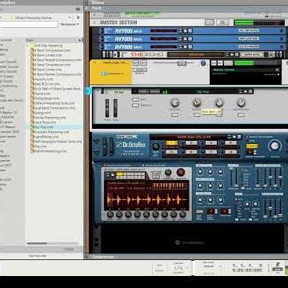288x288 pixels.
Task: Open the sort dropdown beside the search field
Action: click(70, 24)
